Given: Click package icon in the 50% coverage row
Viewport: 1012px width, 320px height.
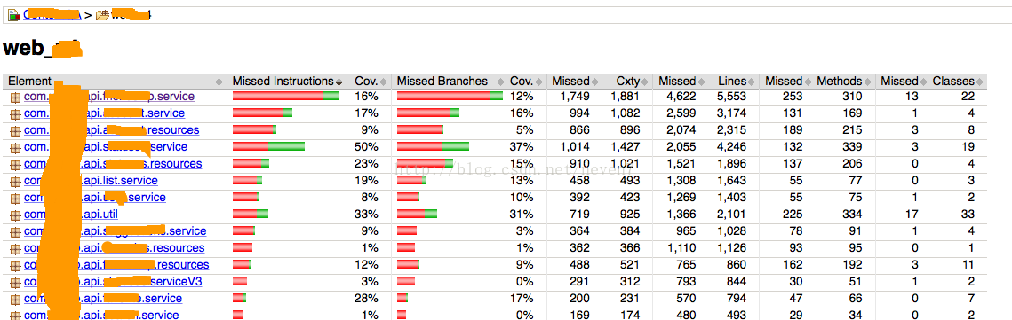Looking at the screenshot, I should pos(15,147).
